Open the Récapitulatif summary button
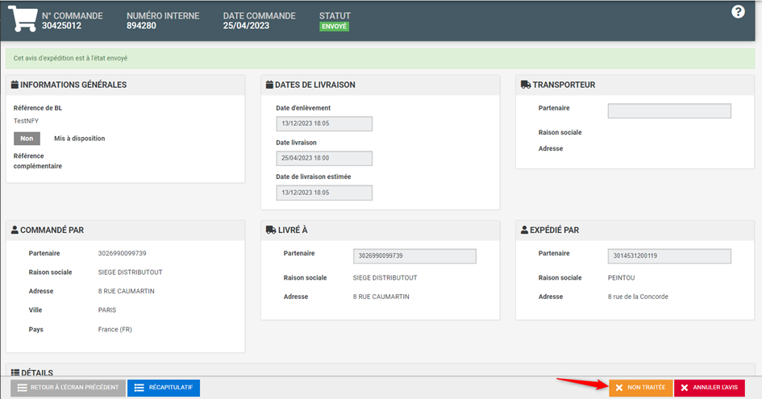Image resolution: width=762 pixels, height=399 pixels. tap(163, 388)
